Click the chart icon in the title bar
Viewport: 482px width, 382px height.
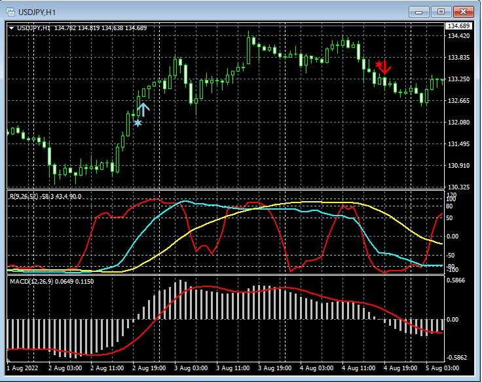[x=10, y=11]
